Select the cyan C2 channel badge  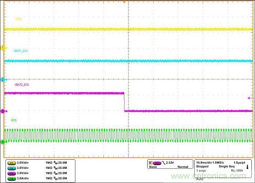pyautogui.click(x=11, y=168)
